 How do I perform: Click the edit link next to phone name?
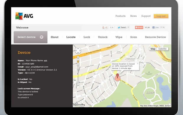45,60
